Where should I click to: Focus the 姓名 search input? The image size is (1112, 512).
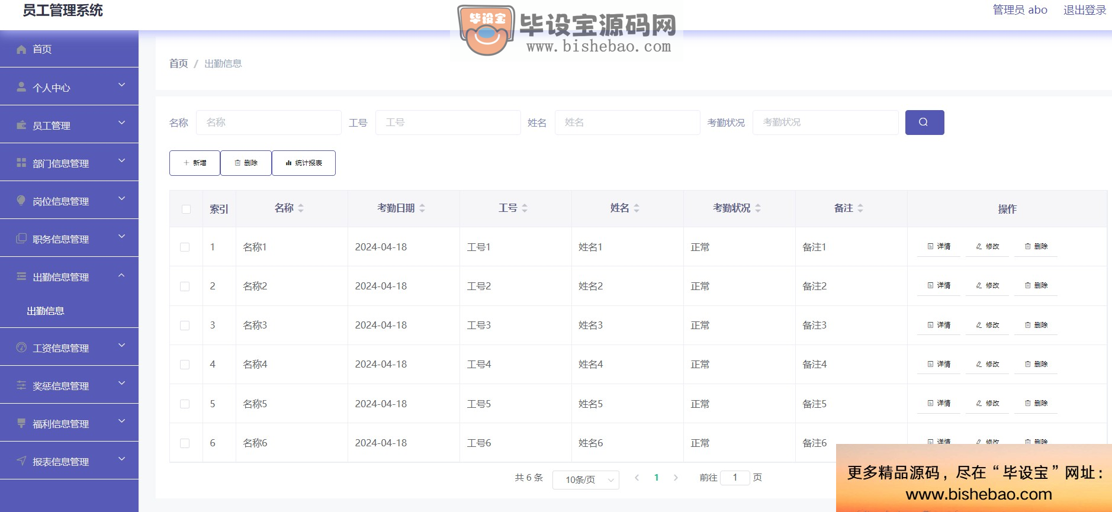click(x=628, y=123)
